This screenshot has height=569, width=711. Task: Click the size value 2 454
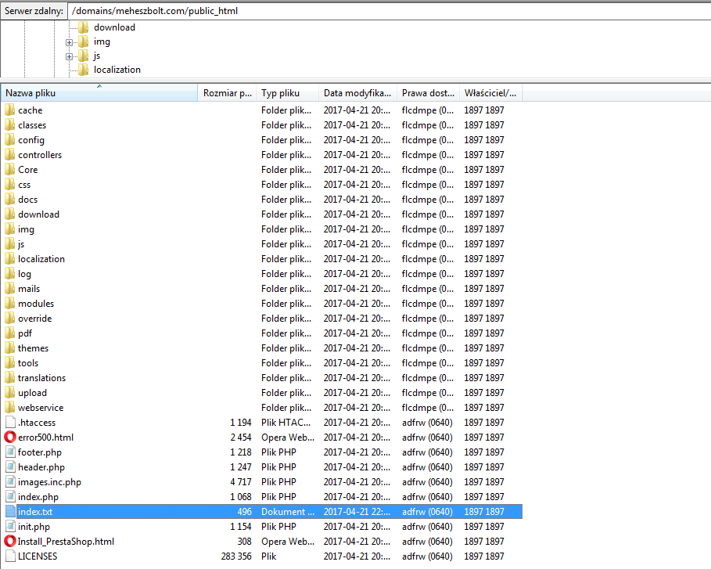(241, 438)
